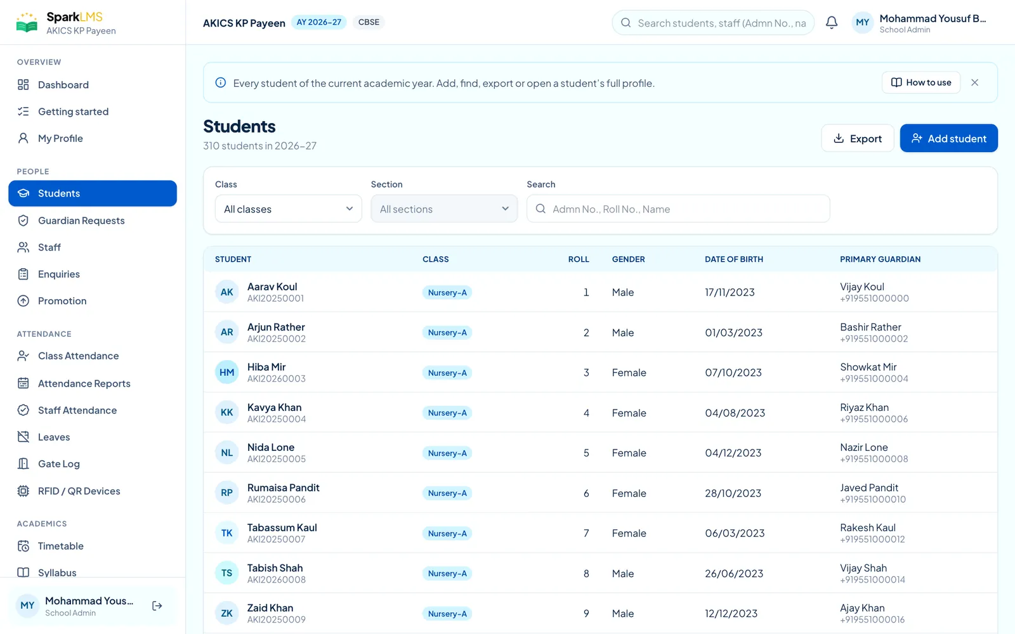Viewport: 1015px width, 634px height.
Task: Click the TS avatar for Tabish Shah
Action: point(226,573)
